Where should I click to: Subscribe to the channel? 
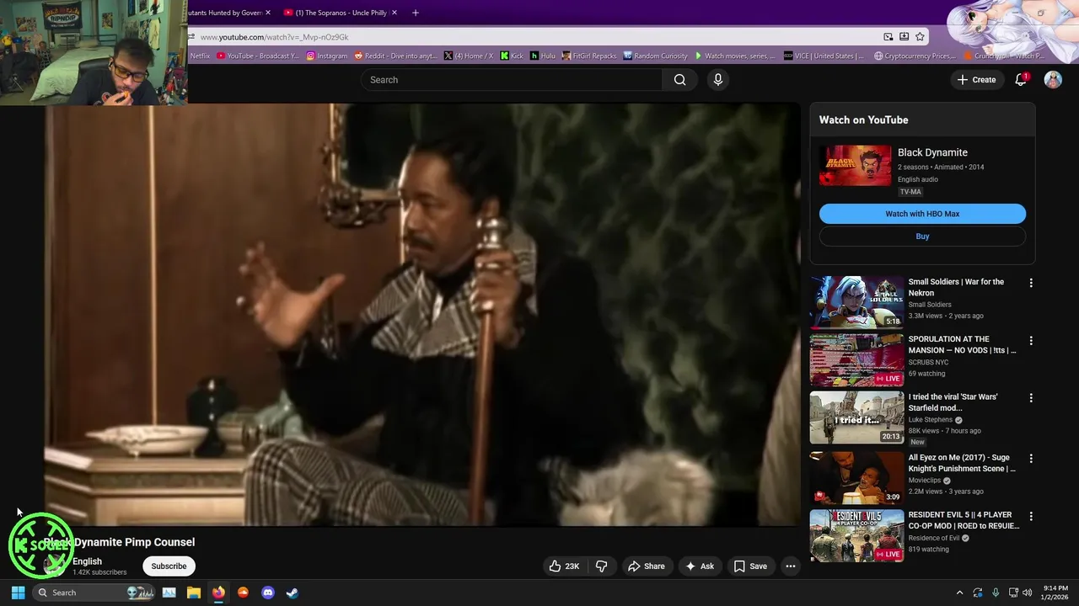[x=169, y=566]
